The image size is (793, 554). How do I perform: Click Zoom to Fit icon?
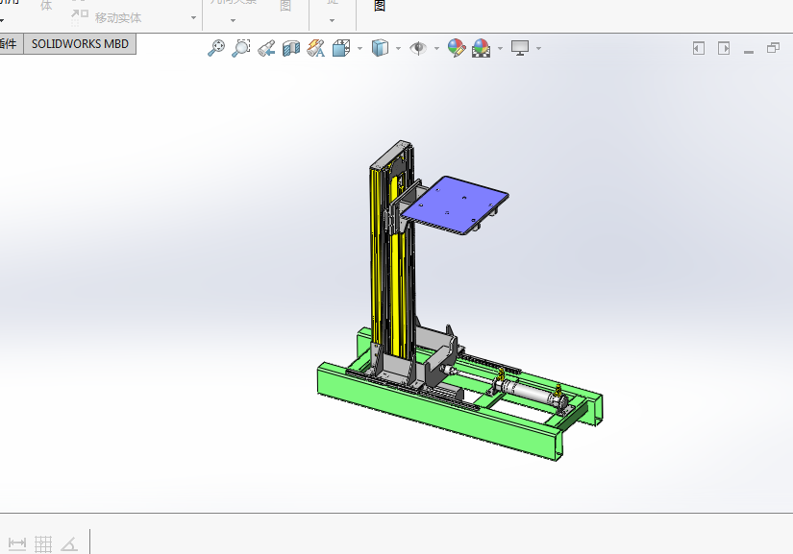pos(216,48)
